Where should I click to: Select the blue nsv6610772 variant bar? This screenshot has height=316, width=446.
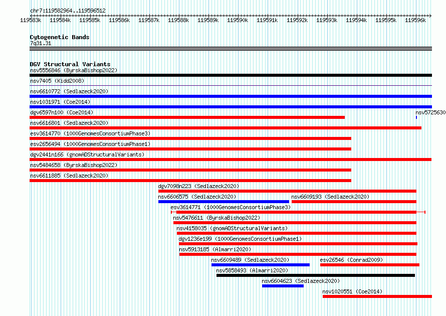(231, 96)
